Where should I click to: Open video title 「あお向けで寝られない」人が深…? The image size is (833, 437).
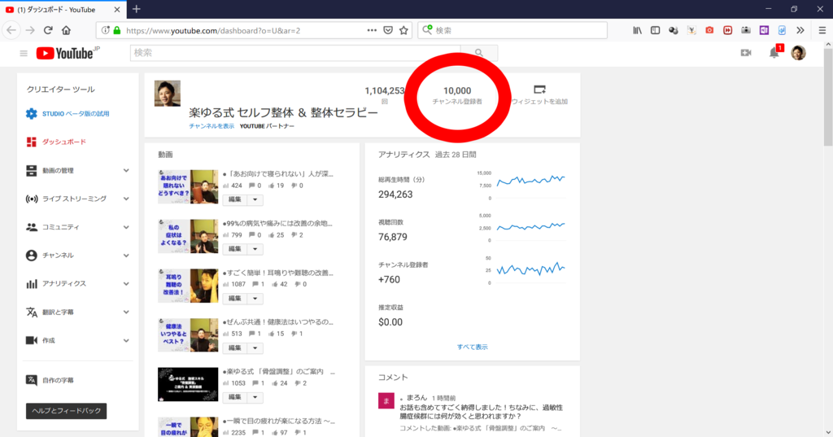[x=278, y=174]
